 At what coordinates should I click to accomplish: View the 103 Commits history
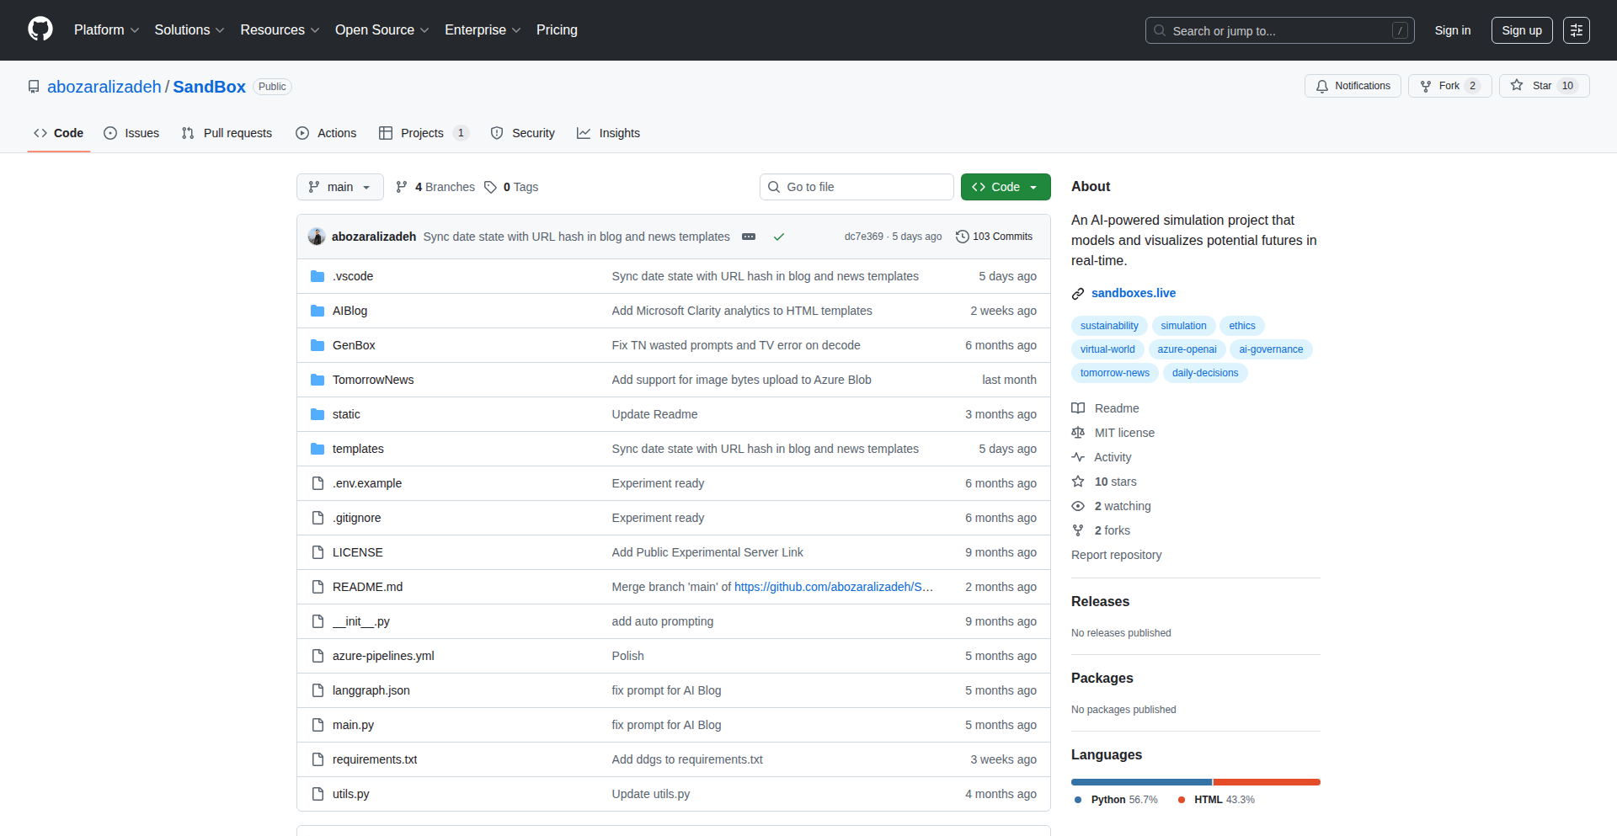point(995,237)
